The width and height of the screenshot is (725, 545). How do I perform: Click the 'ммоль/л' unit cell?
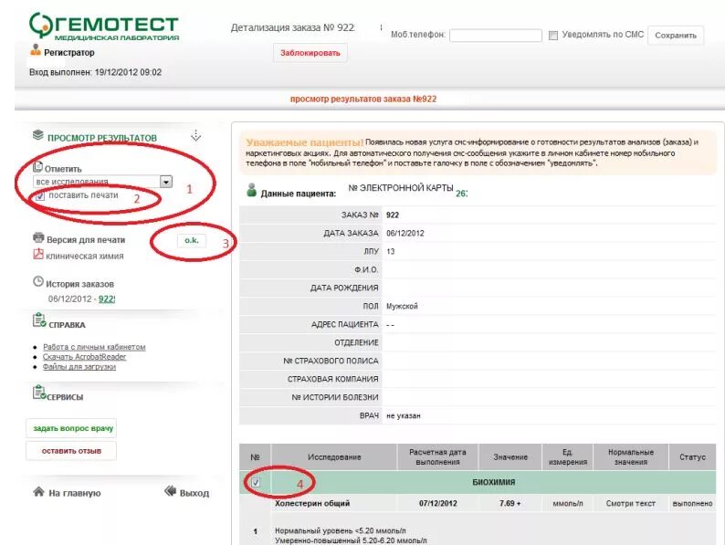[x=568, y=503]
